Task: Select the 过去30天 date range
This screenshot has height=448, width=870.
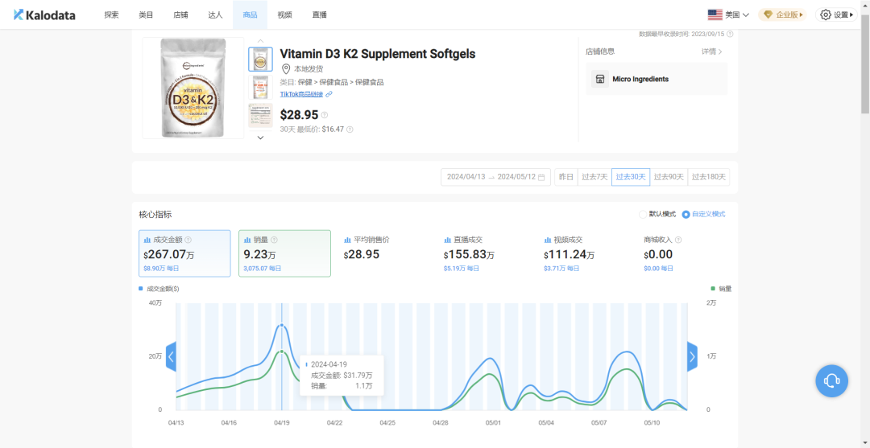Action: [x=631, y=177]
